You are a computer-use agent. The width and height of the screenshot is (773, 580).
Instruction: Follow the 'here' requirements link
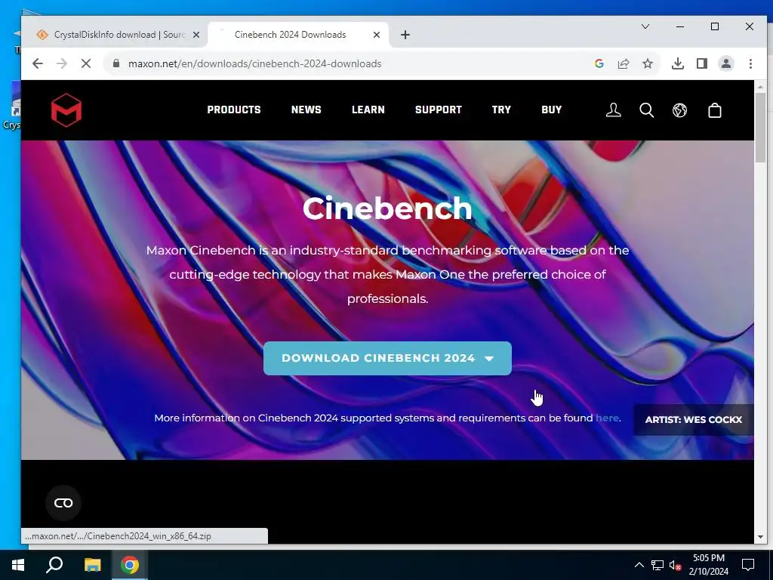click(607, 418)
